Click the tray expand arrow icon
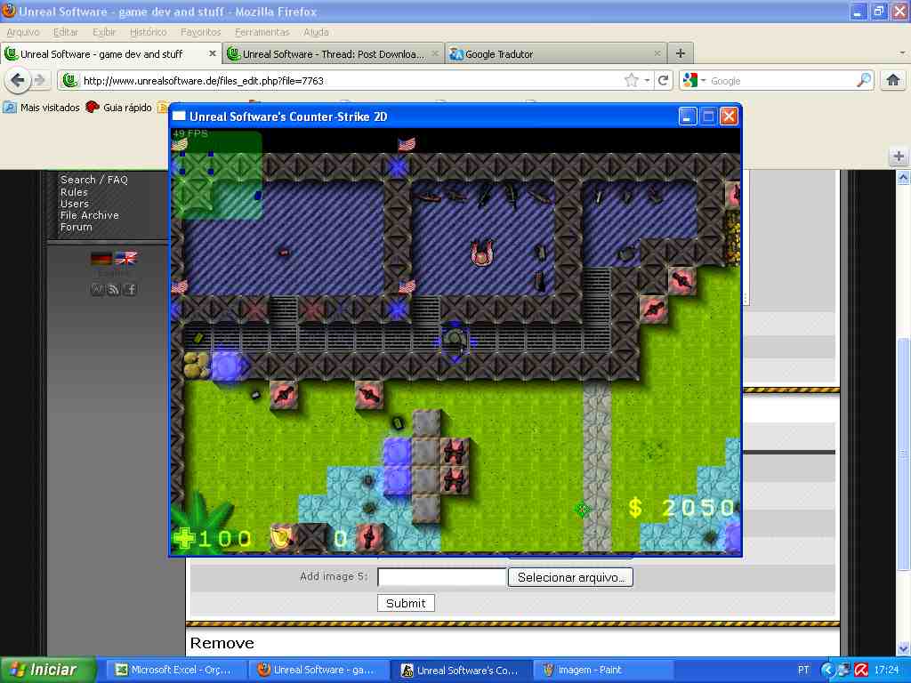The image size is (911, 683). tap(827, 670)
